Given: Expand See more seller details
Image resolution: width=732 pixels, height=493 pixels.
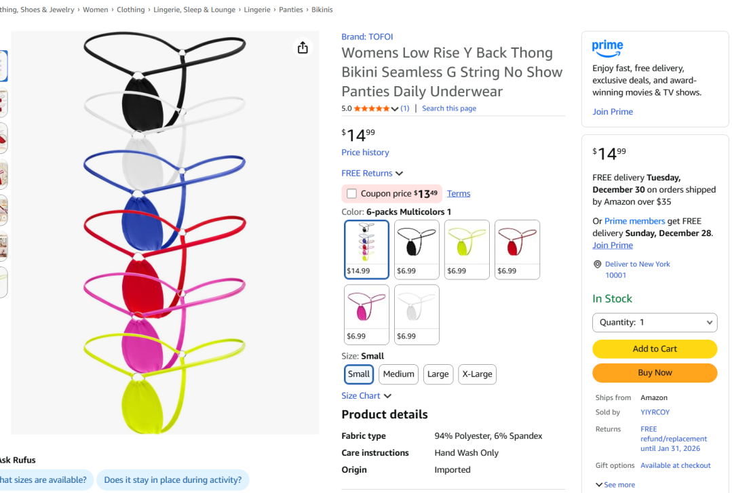Looking at the screenshot, I should (615, 485).
